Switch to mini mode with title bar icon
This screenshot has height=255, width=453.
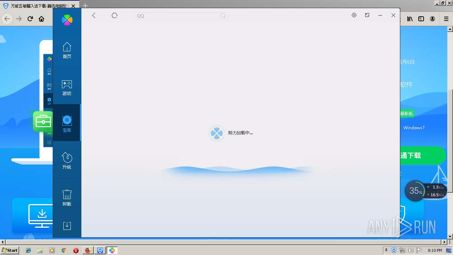pos(367,15)
